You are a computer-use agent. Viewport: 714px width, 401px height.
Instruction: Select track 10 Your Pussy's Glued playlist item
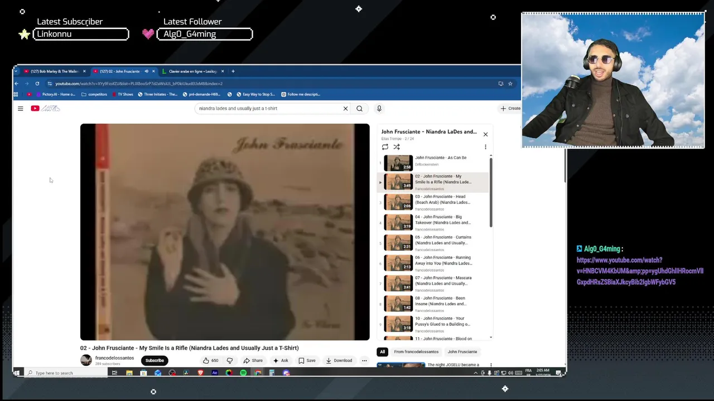tap(434, 324)
